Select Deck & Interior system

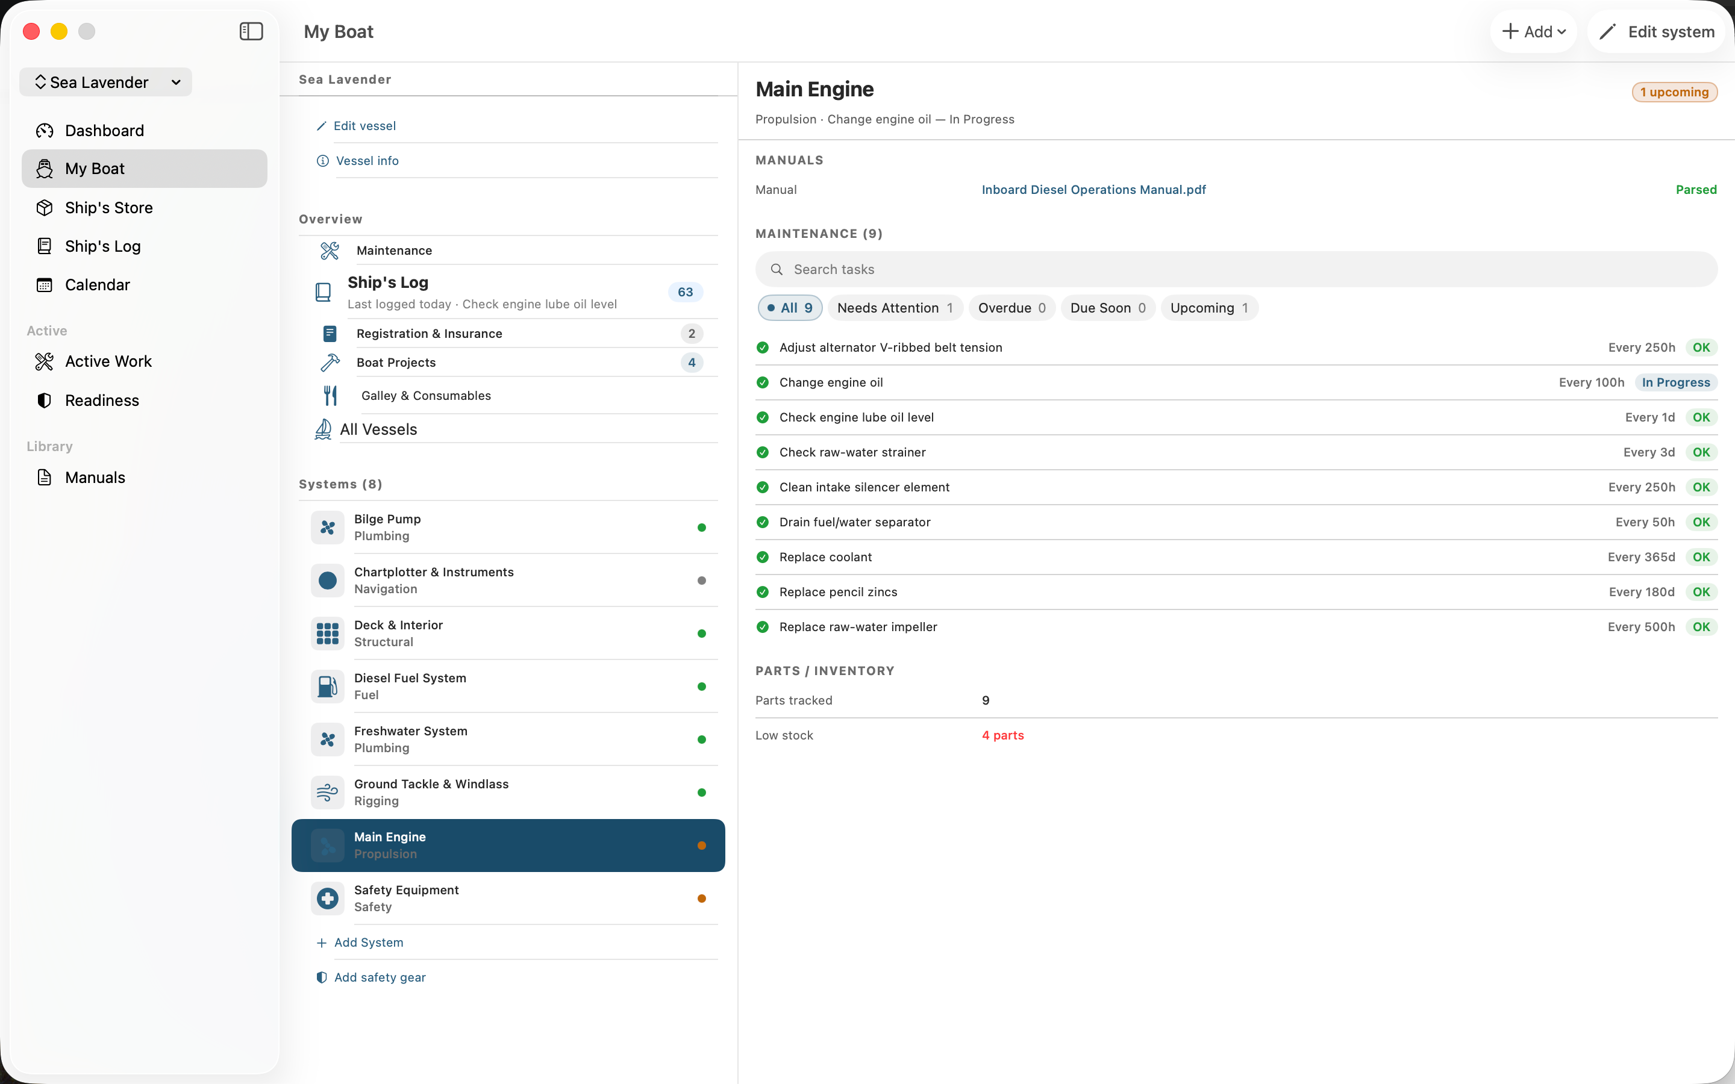(508, 633)
